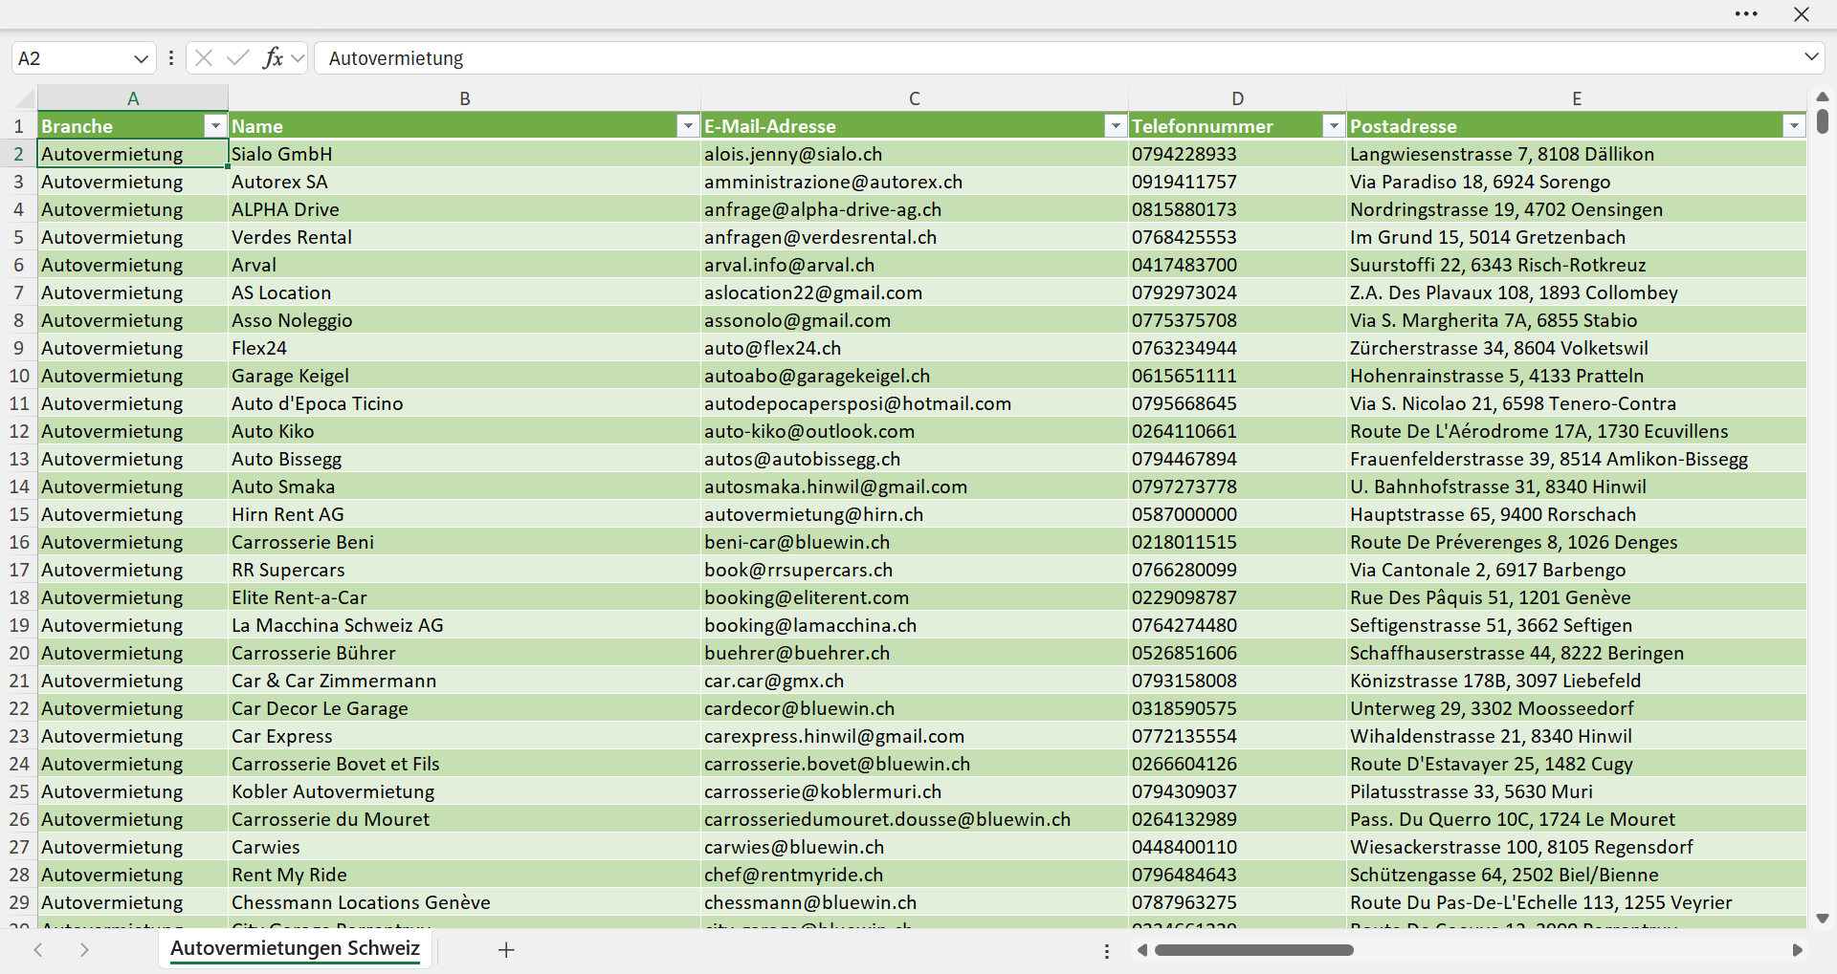
Task: Select phone number 0526851606
Action: pos(1238,653)
